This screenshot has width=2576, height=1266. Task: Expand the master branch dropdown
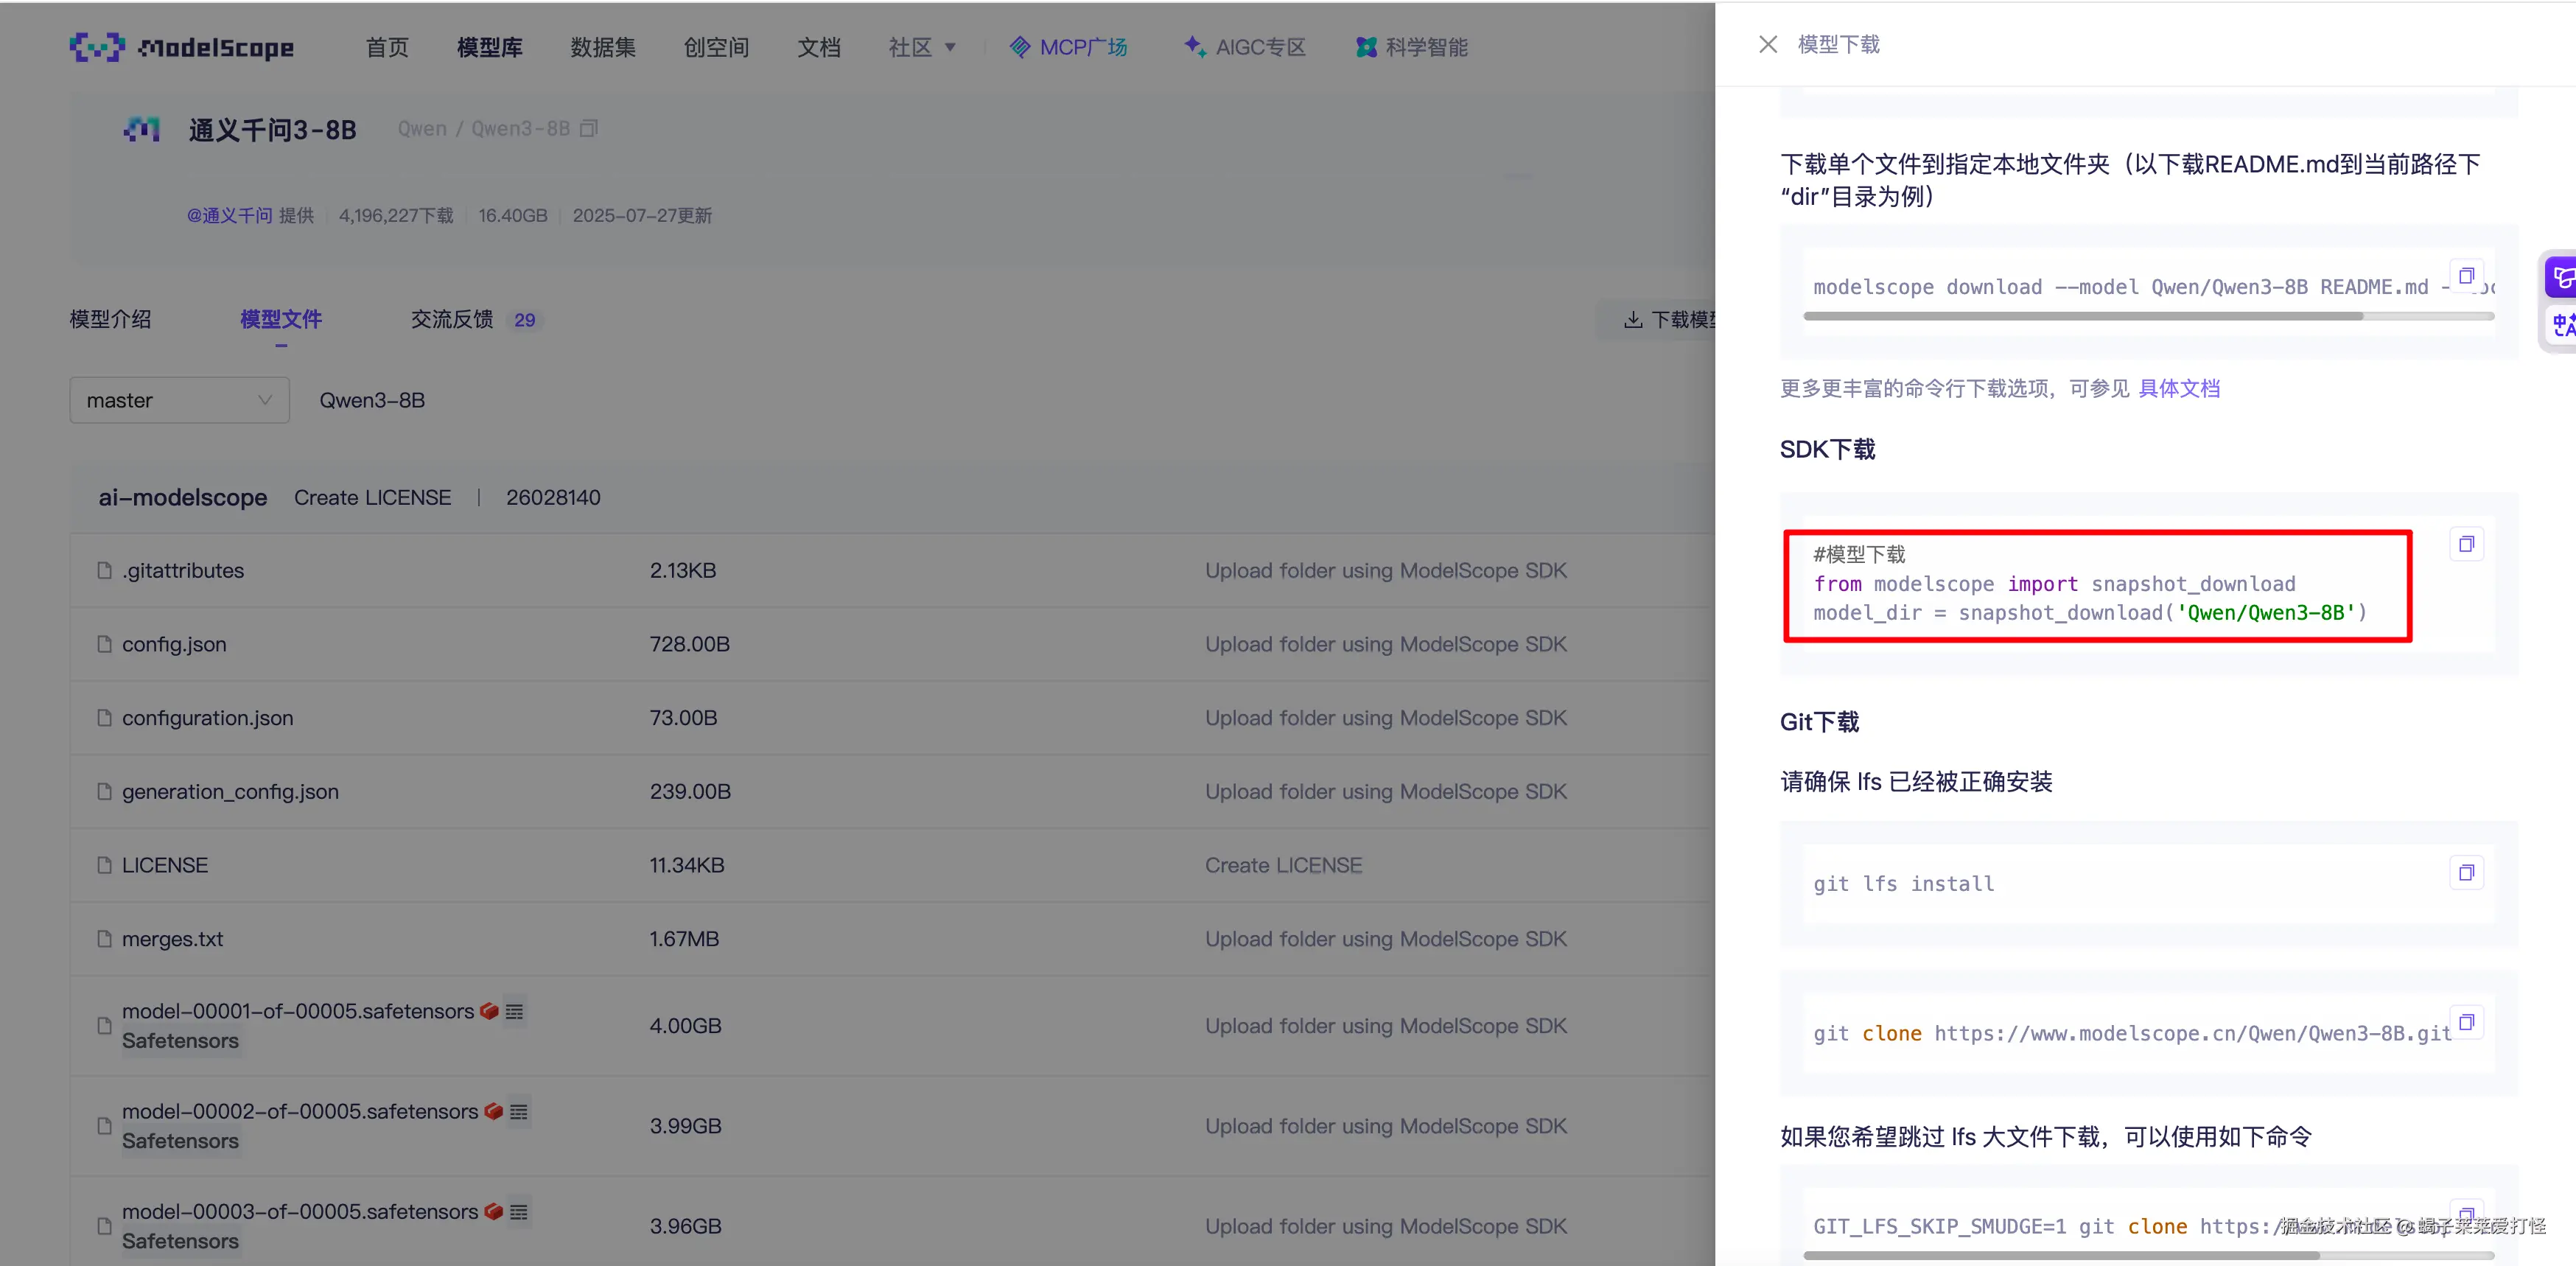[179, 400]
